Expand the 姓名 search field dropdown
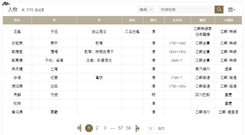Viewport: 245px width, 135px height. tap(146, 10)
